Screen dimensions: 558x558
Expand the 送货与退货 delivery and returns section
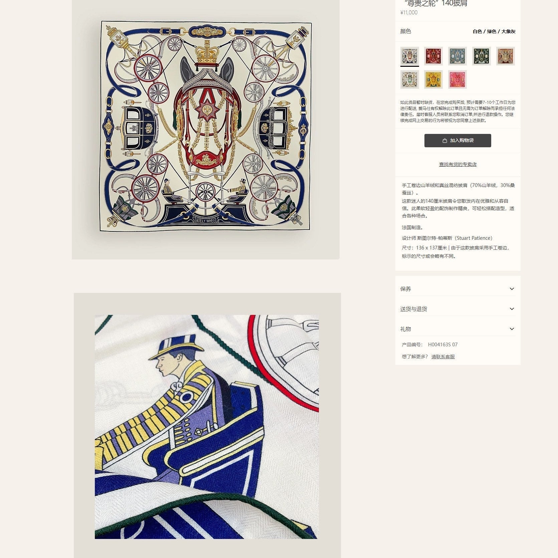click(x=457, y=309)
